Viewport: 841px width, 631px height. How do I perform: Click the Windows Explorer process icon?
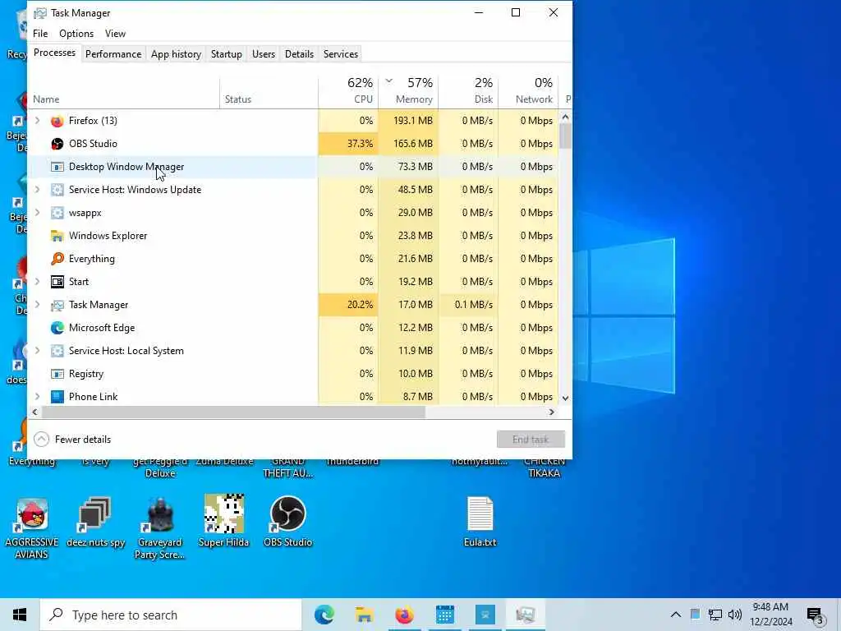57,236
